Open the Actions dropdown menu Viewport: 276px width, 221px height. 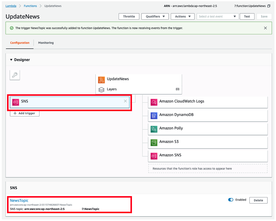(x=182, y=16)
